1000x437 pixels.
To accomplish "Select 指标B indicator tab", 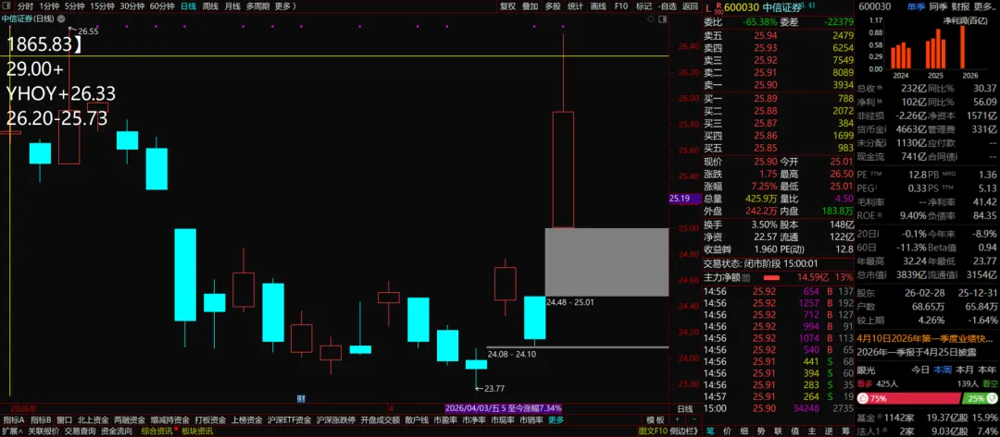I will (x=41, y=419).
